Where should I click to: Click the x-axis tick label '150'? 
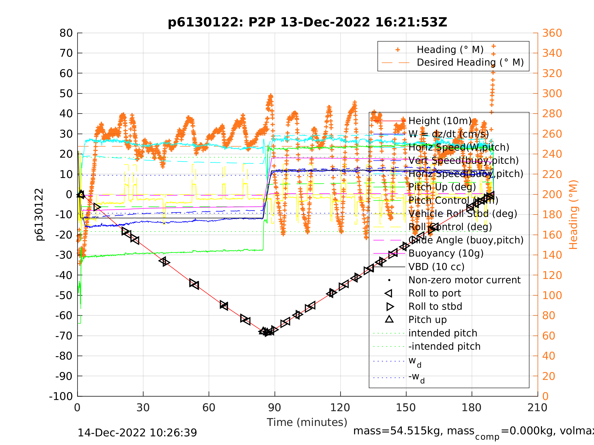pyautogui.click(x=406, y=408)
